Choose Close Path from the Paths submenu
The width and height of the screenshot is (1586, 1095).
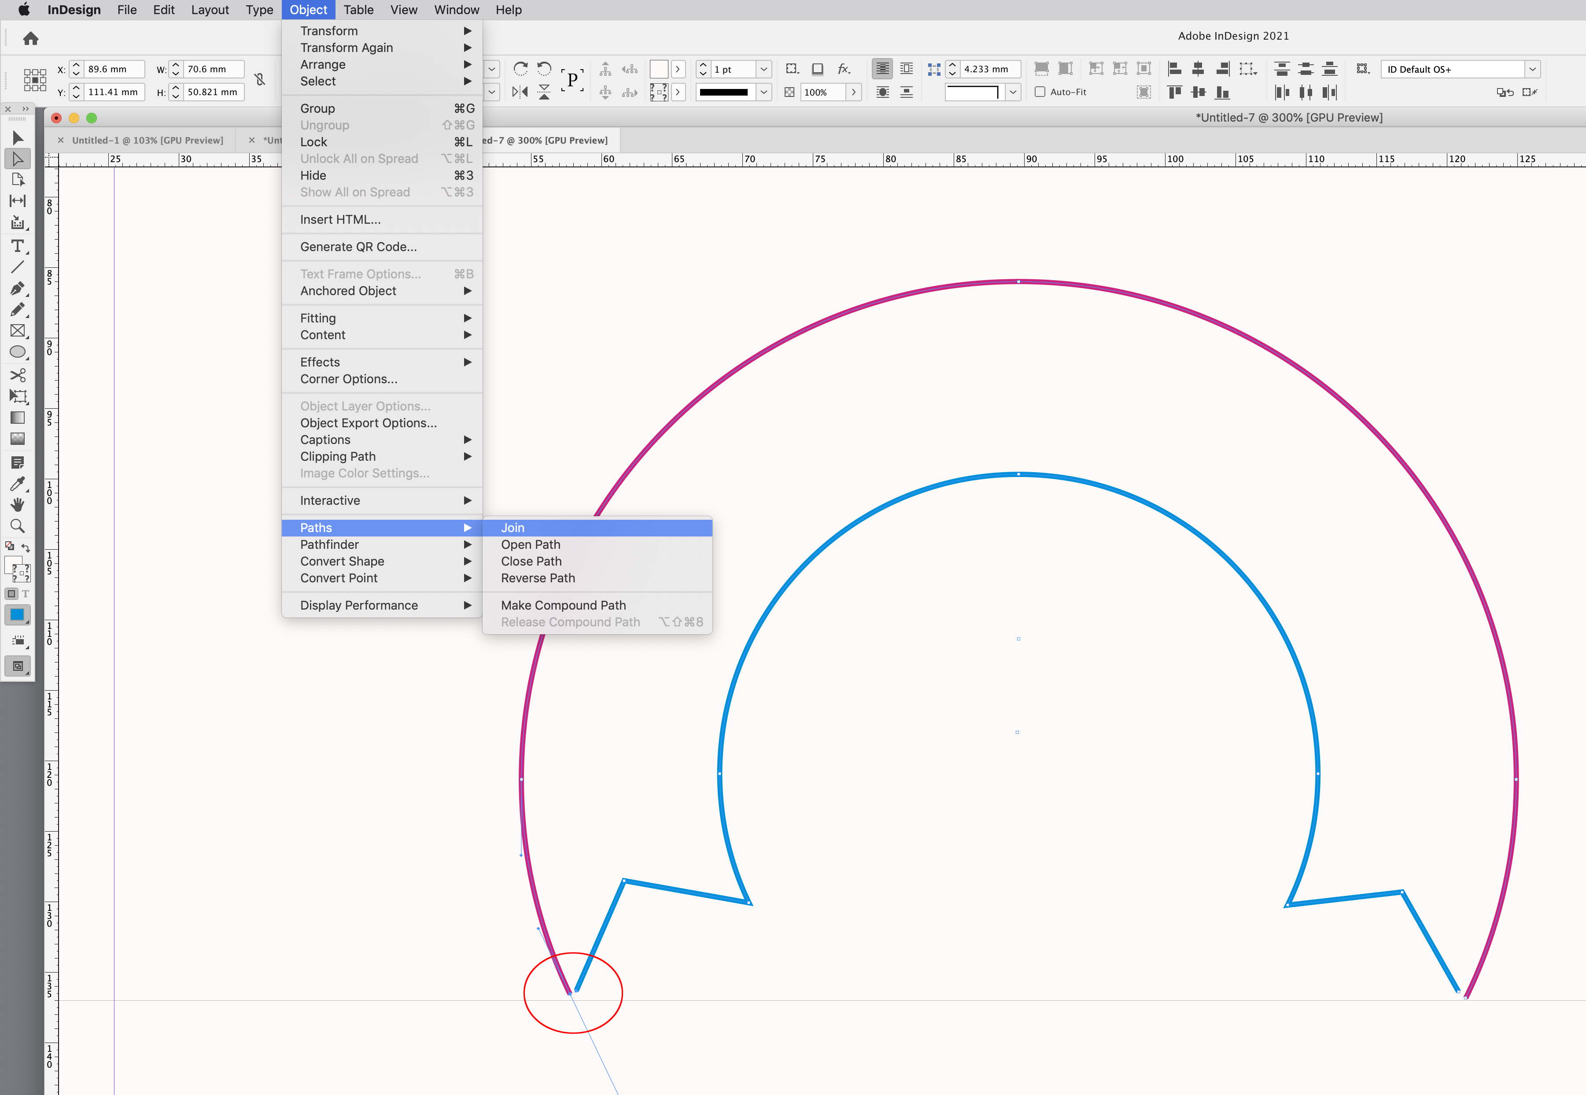[531, 561]
